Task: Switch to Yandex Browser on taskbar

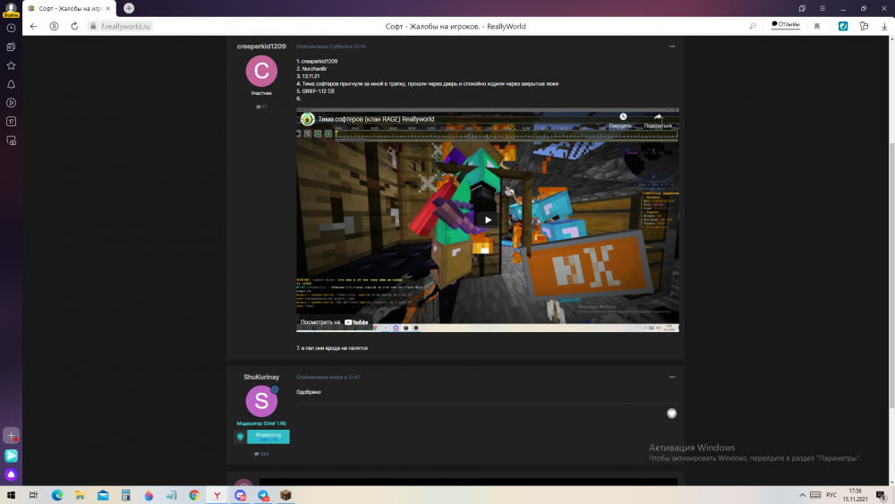Action: click(x=217, y=495)
